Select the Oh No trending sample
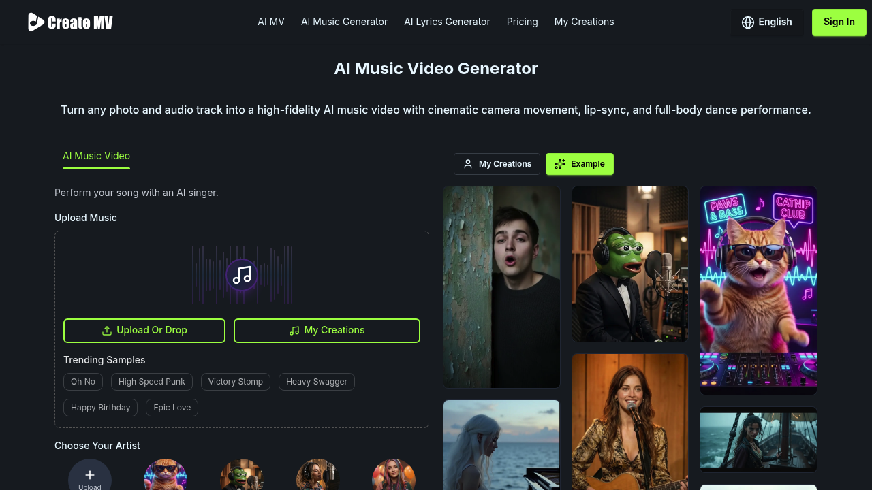 coord(82,382)
